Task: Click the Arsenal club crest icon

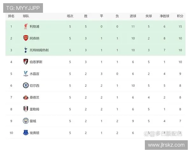Action: coord(25,38)
